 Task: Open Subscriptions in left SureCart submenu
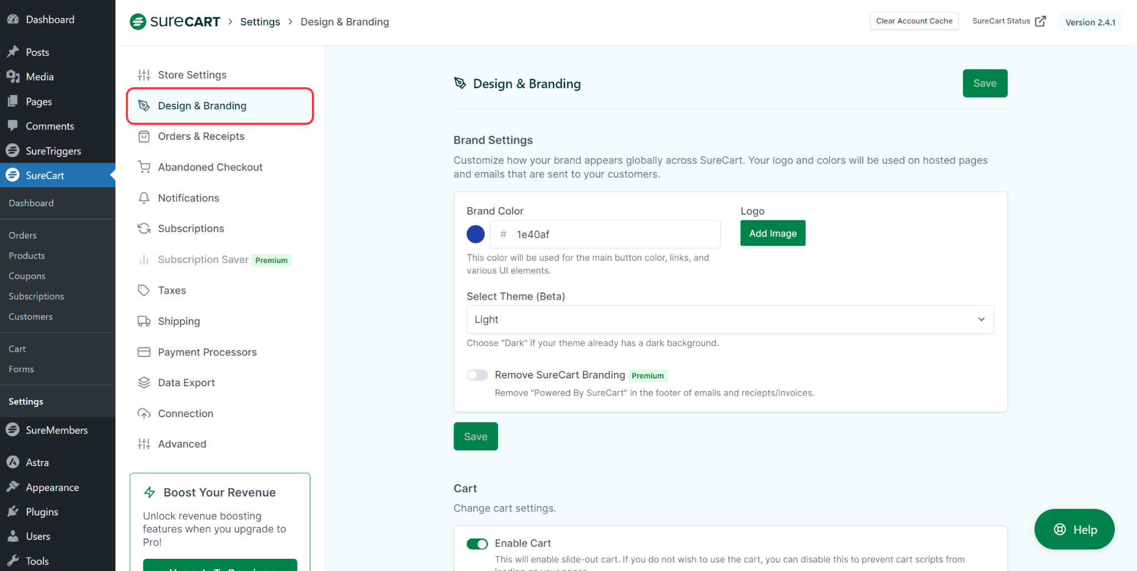[x=36, y=296]
